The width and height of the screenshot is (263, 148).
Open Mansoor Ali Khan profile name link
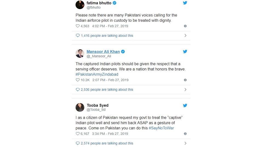103,52
